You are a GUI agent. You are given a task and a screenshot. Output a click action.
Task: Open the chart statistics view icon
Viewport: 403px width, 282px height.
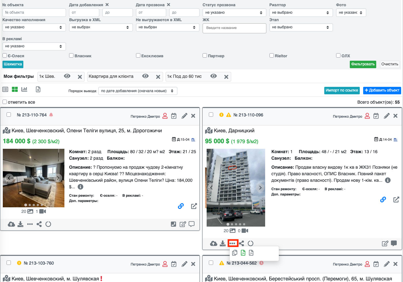24,90
